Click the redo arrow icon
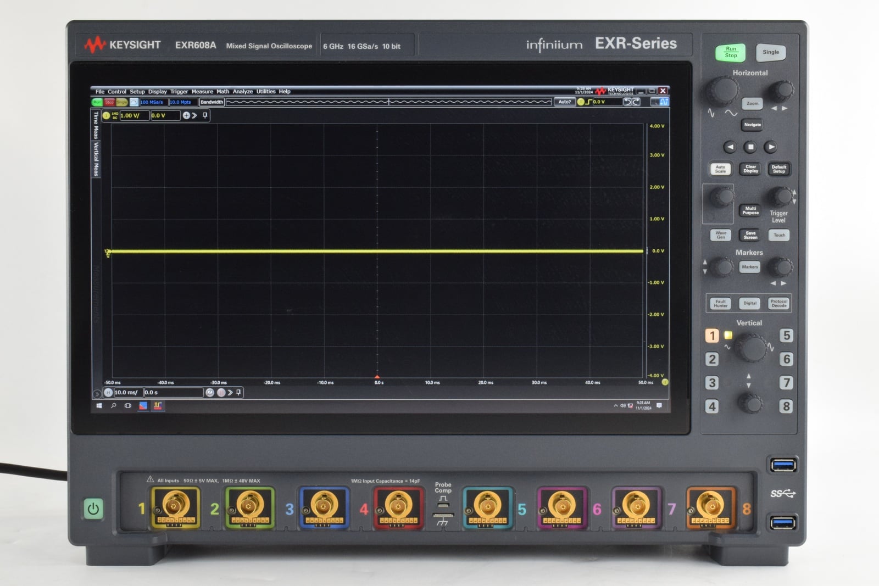The height and width of the screenshot is (586, 879). point(636,102)
